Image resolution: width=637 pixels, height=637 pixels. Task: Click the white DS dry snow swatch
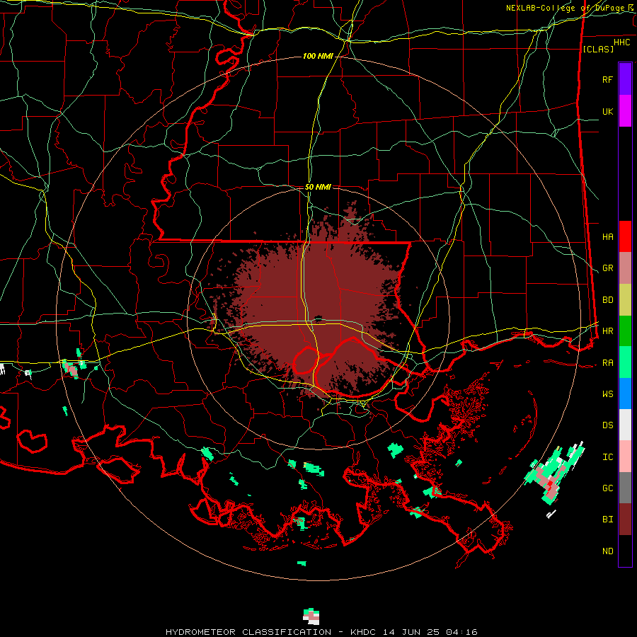pos(625,425)
